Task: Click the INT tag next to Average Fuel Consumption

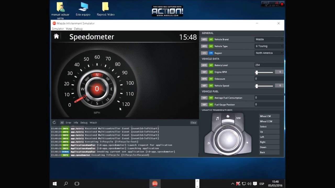Action: pyautogui.click(x=211, y=98)
